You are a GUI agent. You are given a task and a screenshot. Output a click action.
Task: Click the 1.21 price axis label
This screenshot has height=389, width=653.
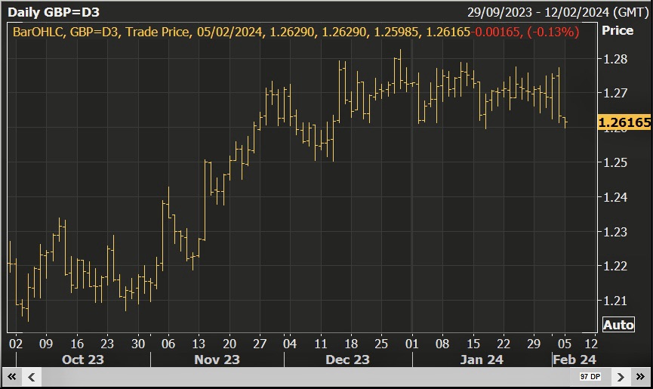click(614, 301)
